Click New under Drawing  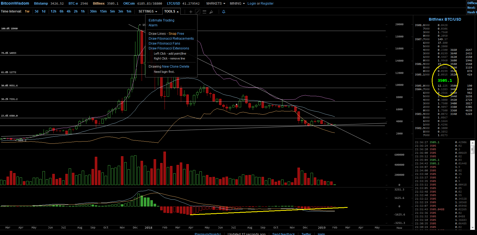click(165, 67)
